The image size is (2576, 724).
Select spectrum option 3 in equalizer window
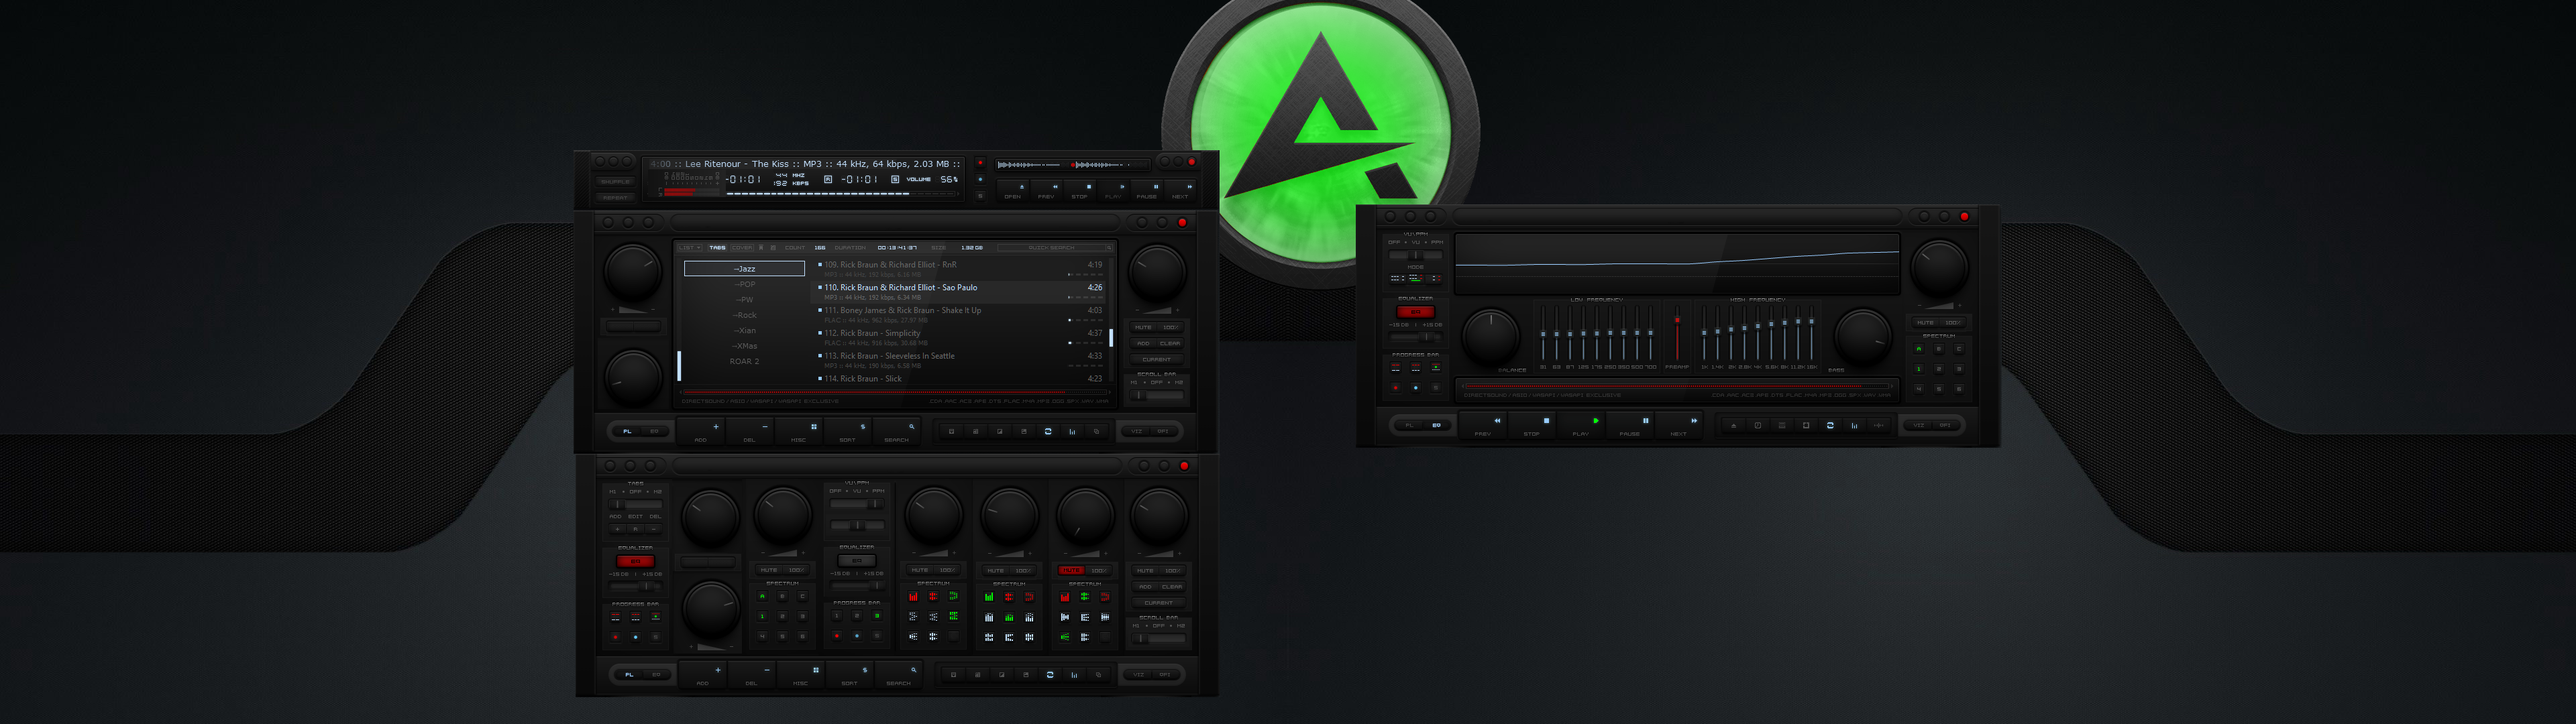click(x=1959, y=369)
